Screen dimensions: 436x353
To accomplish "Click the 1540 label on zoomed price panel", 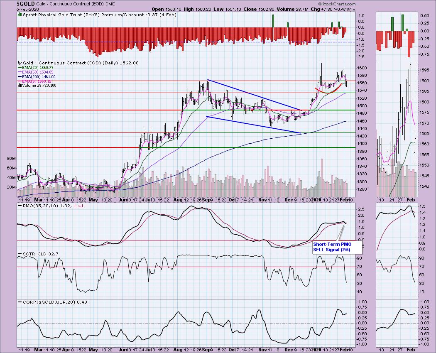I will [x=424, y=186].
